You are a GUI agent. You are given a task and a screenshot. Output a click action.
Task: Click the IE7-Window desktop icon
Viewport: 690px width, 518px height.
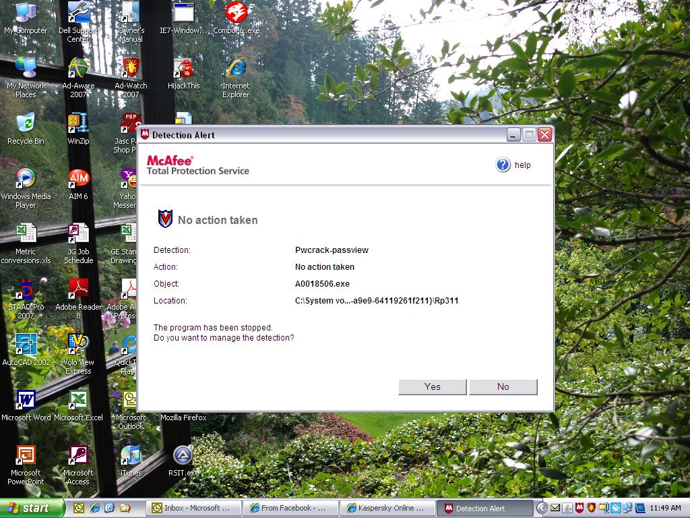pos(183,18)
